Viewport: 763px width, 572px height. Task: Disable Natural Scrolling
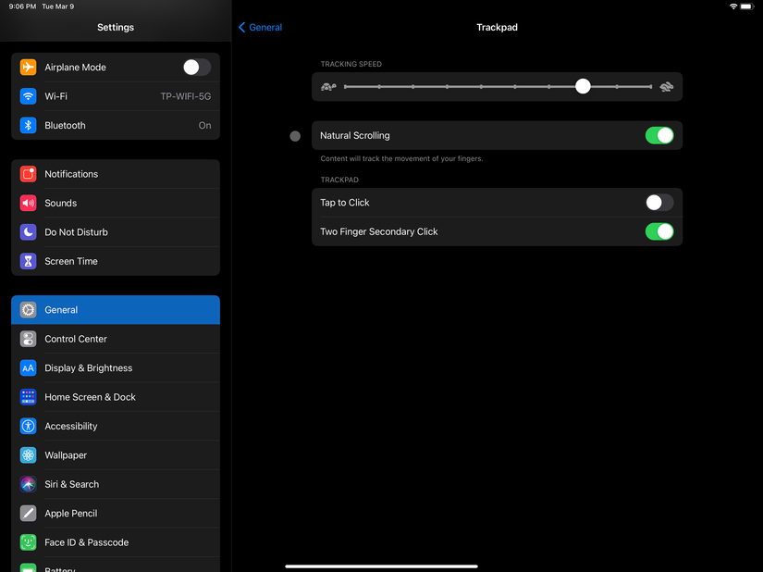pos(658,135)
